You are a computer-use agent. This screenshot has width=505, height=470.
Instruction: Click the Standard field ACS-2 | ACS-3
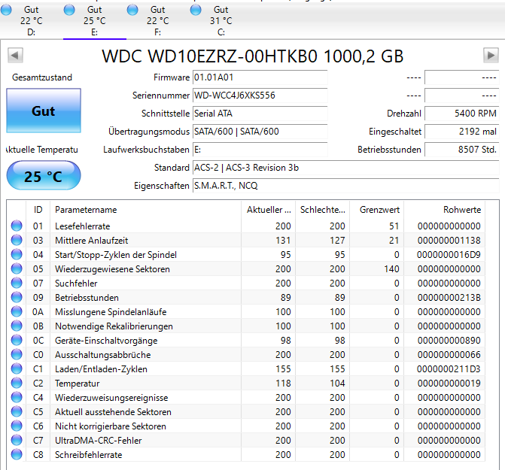click(x=346, y=168)
